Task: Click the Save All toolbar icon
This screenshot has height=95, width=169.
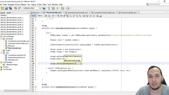Action: [10, 8]
